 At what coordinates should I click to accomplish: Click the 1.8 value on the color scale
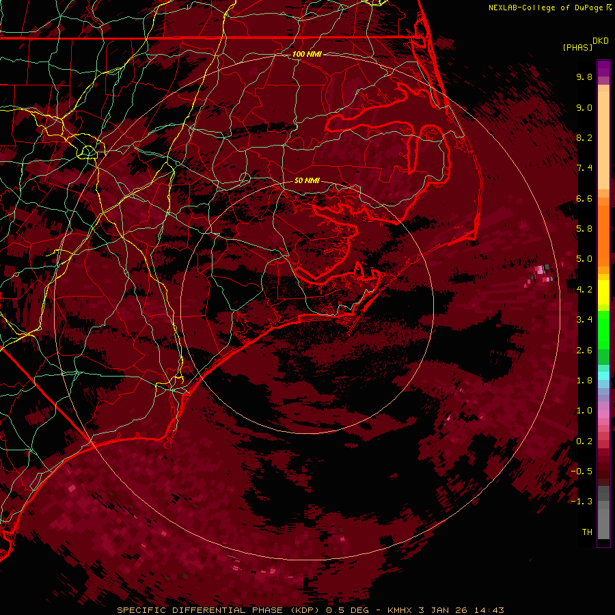pyautogui.click(x=584, y=381)
